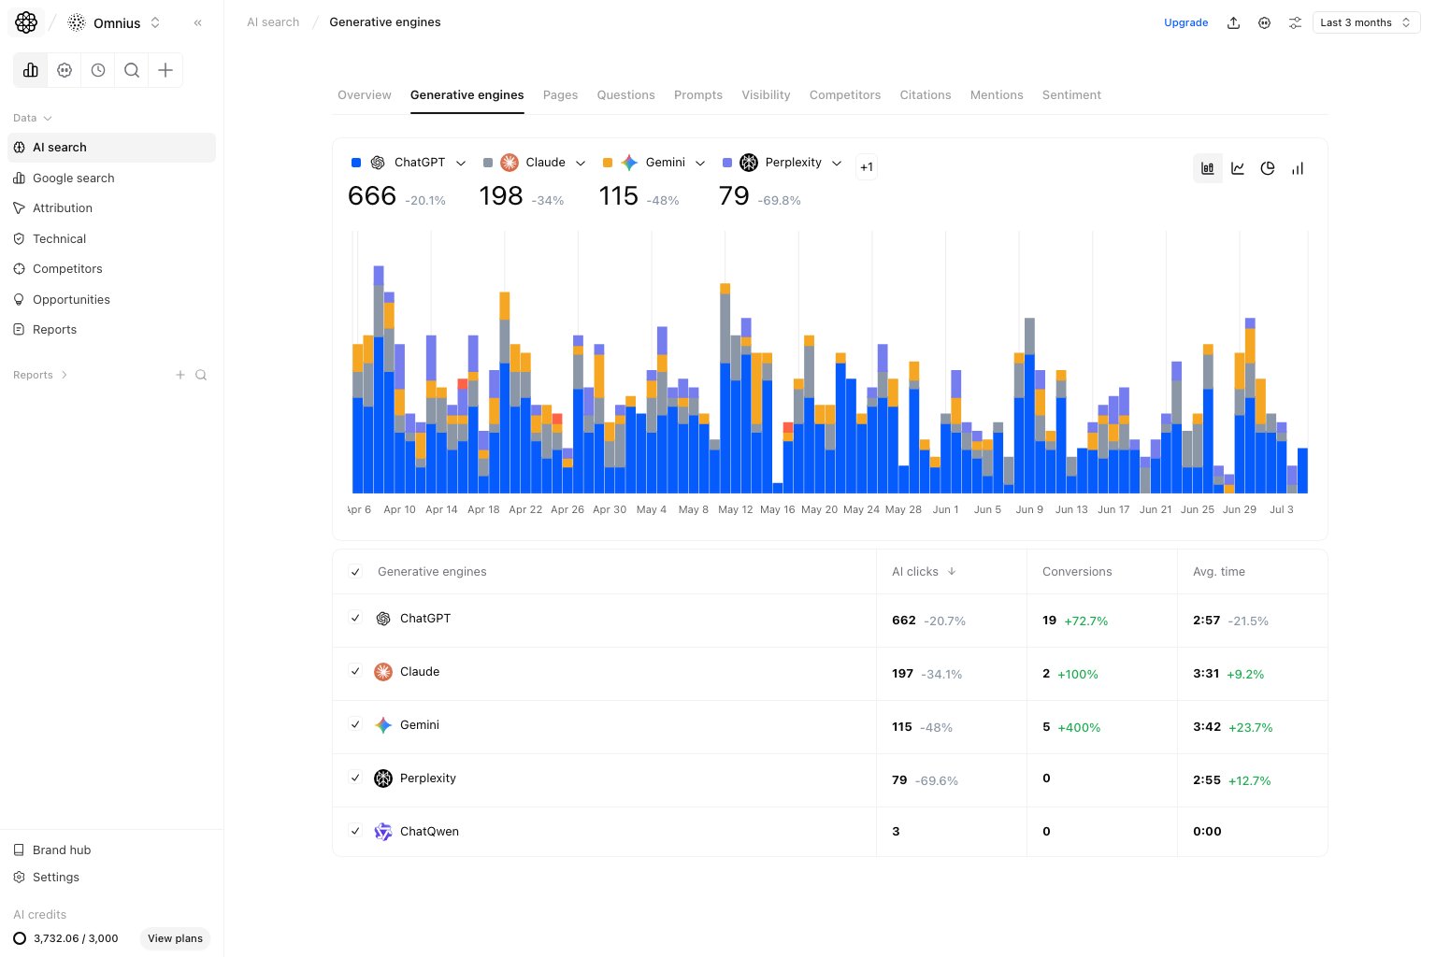
Task: Click the Upgrade link
Action: coord(1186,22)
